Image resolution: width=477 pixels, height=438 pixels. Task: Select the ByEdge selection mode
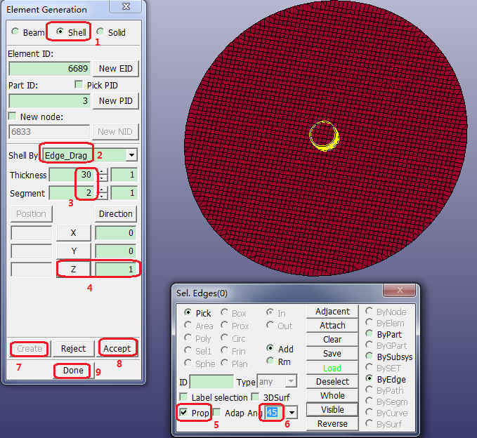[x=370, y=378]
